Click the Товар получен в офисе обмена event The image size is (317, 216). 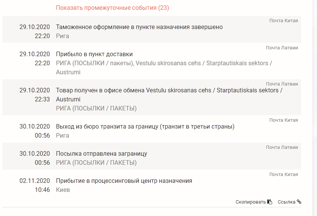tap(152, 97)
